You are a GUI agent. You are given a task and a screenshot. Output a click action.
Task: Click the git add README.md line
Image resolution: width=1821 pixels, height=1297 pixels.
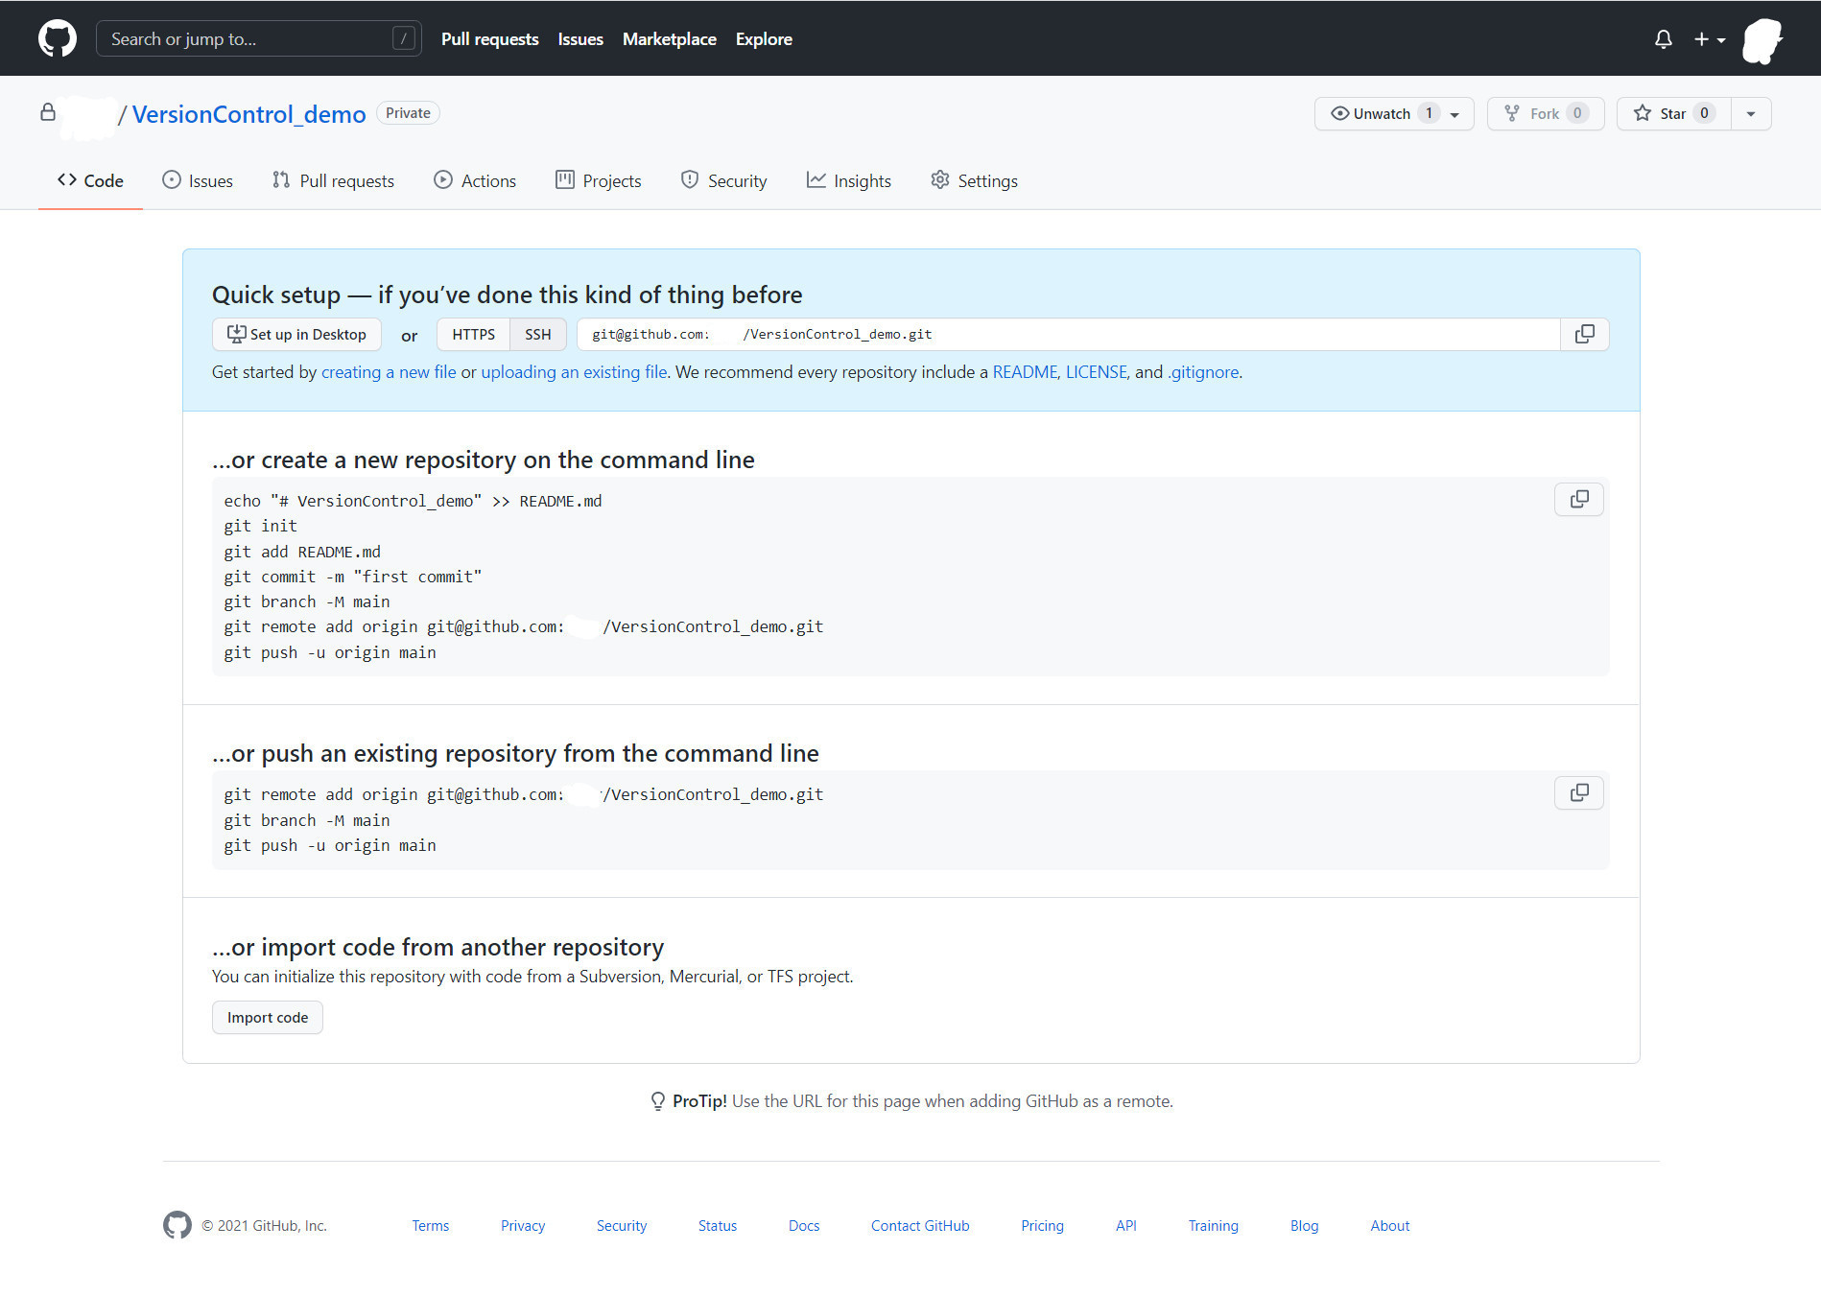[x=302, y=552]
